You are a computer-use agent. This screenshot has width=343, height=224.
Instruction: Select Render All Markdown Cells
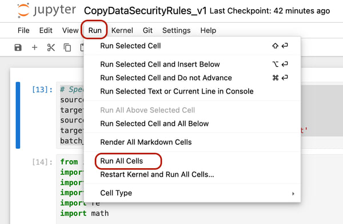point(192,142)
